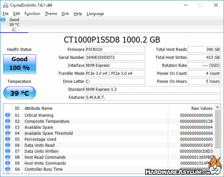Image resolution: width=224 pixels, height=177 pixels.
Task: Select the Controller Busy Time attribute name
Action: click(44, 169)
